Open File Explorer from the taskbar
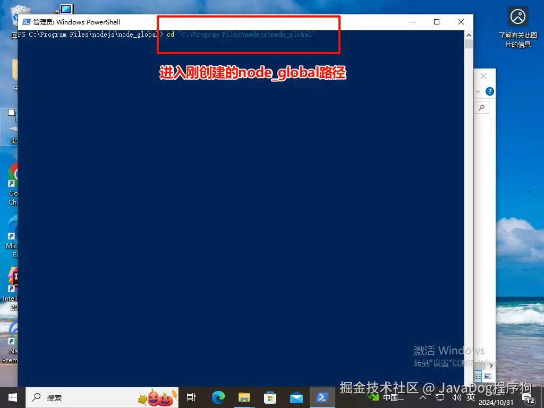Screen dimensions: 544x408 244,397
